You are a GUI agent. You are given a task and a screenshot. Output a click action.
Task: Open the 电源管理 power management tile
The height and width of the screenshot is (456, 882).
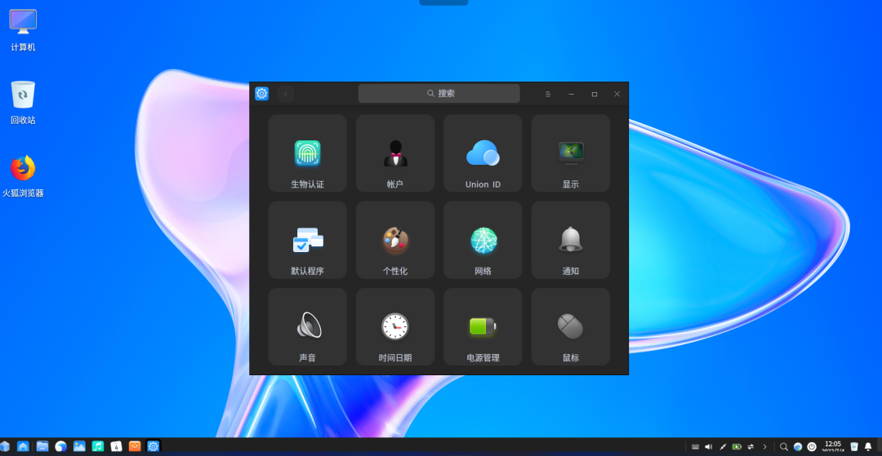(483, 327)
